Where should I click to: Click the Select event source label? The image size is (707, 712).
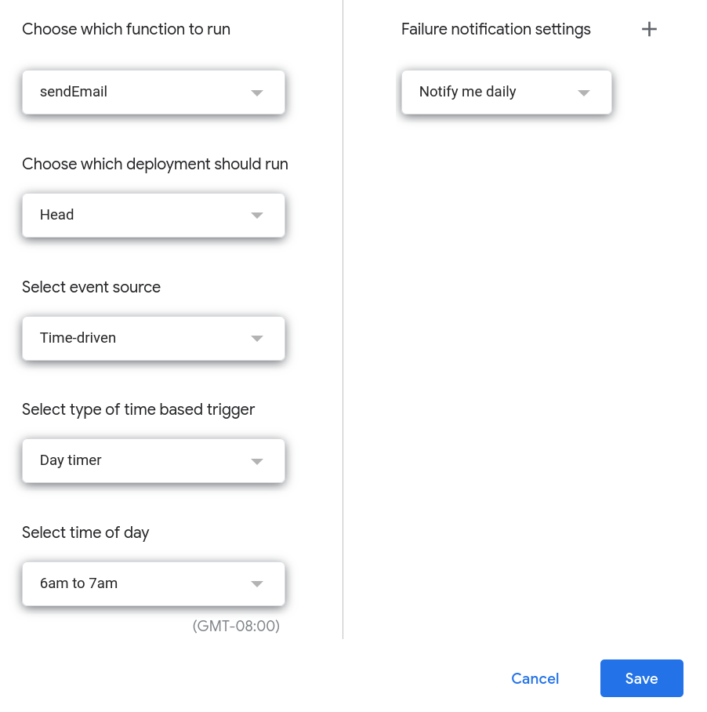point(91,287)
